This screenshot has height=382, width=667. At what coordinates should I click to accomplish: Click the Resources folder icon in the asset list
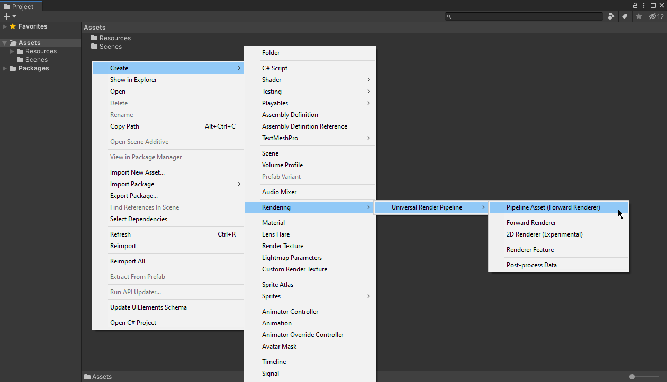[x=94, y=38]
